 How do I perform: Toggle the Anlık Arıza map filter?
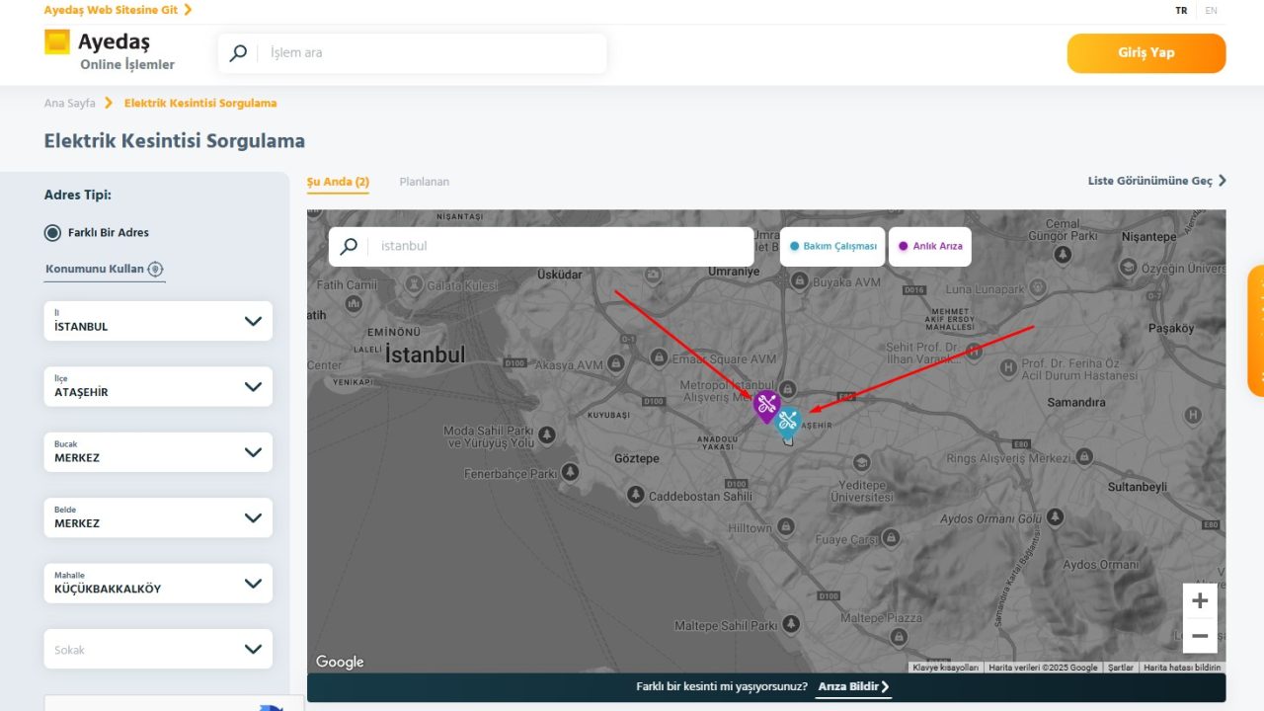(929, 247)
